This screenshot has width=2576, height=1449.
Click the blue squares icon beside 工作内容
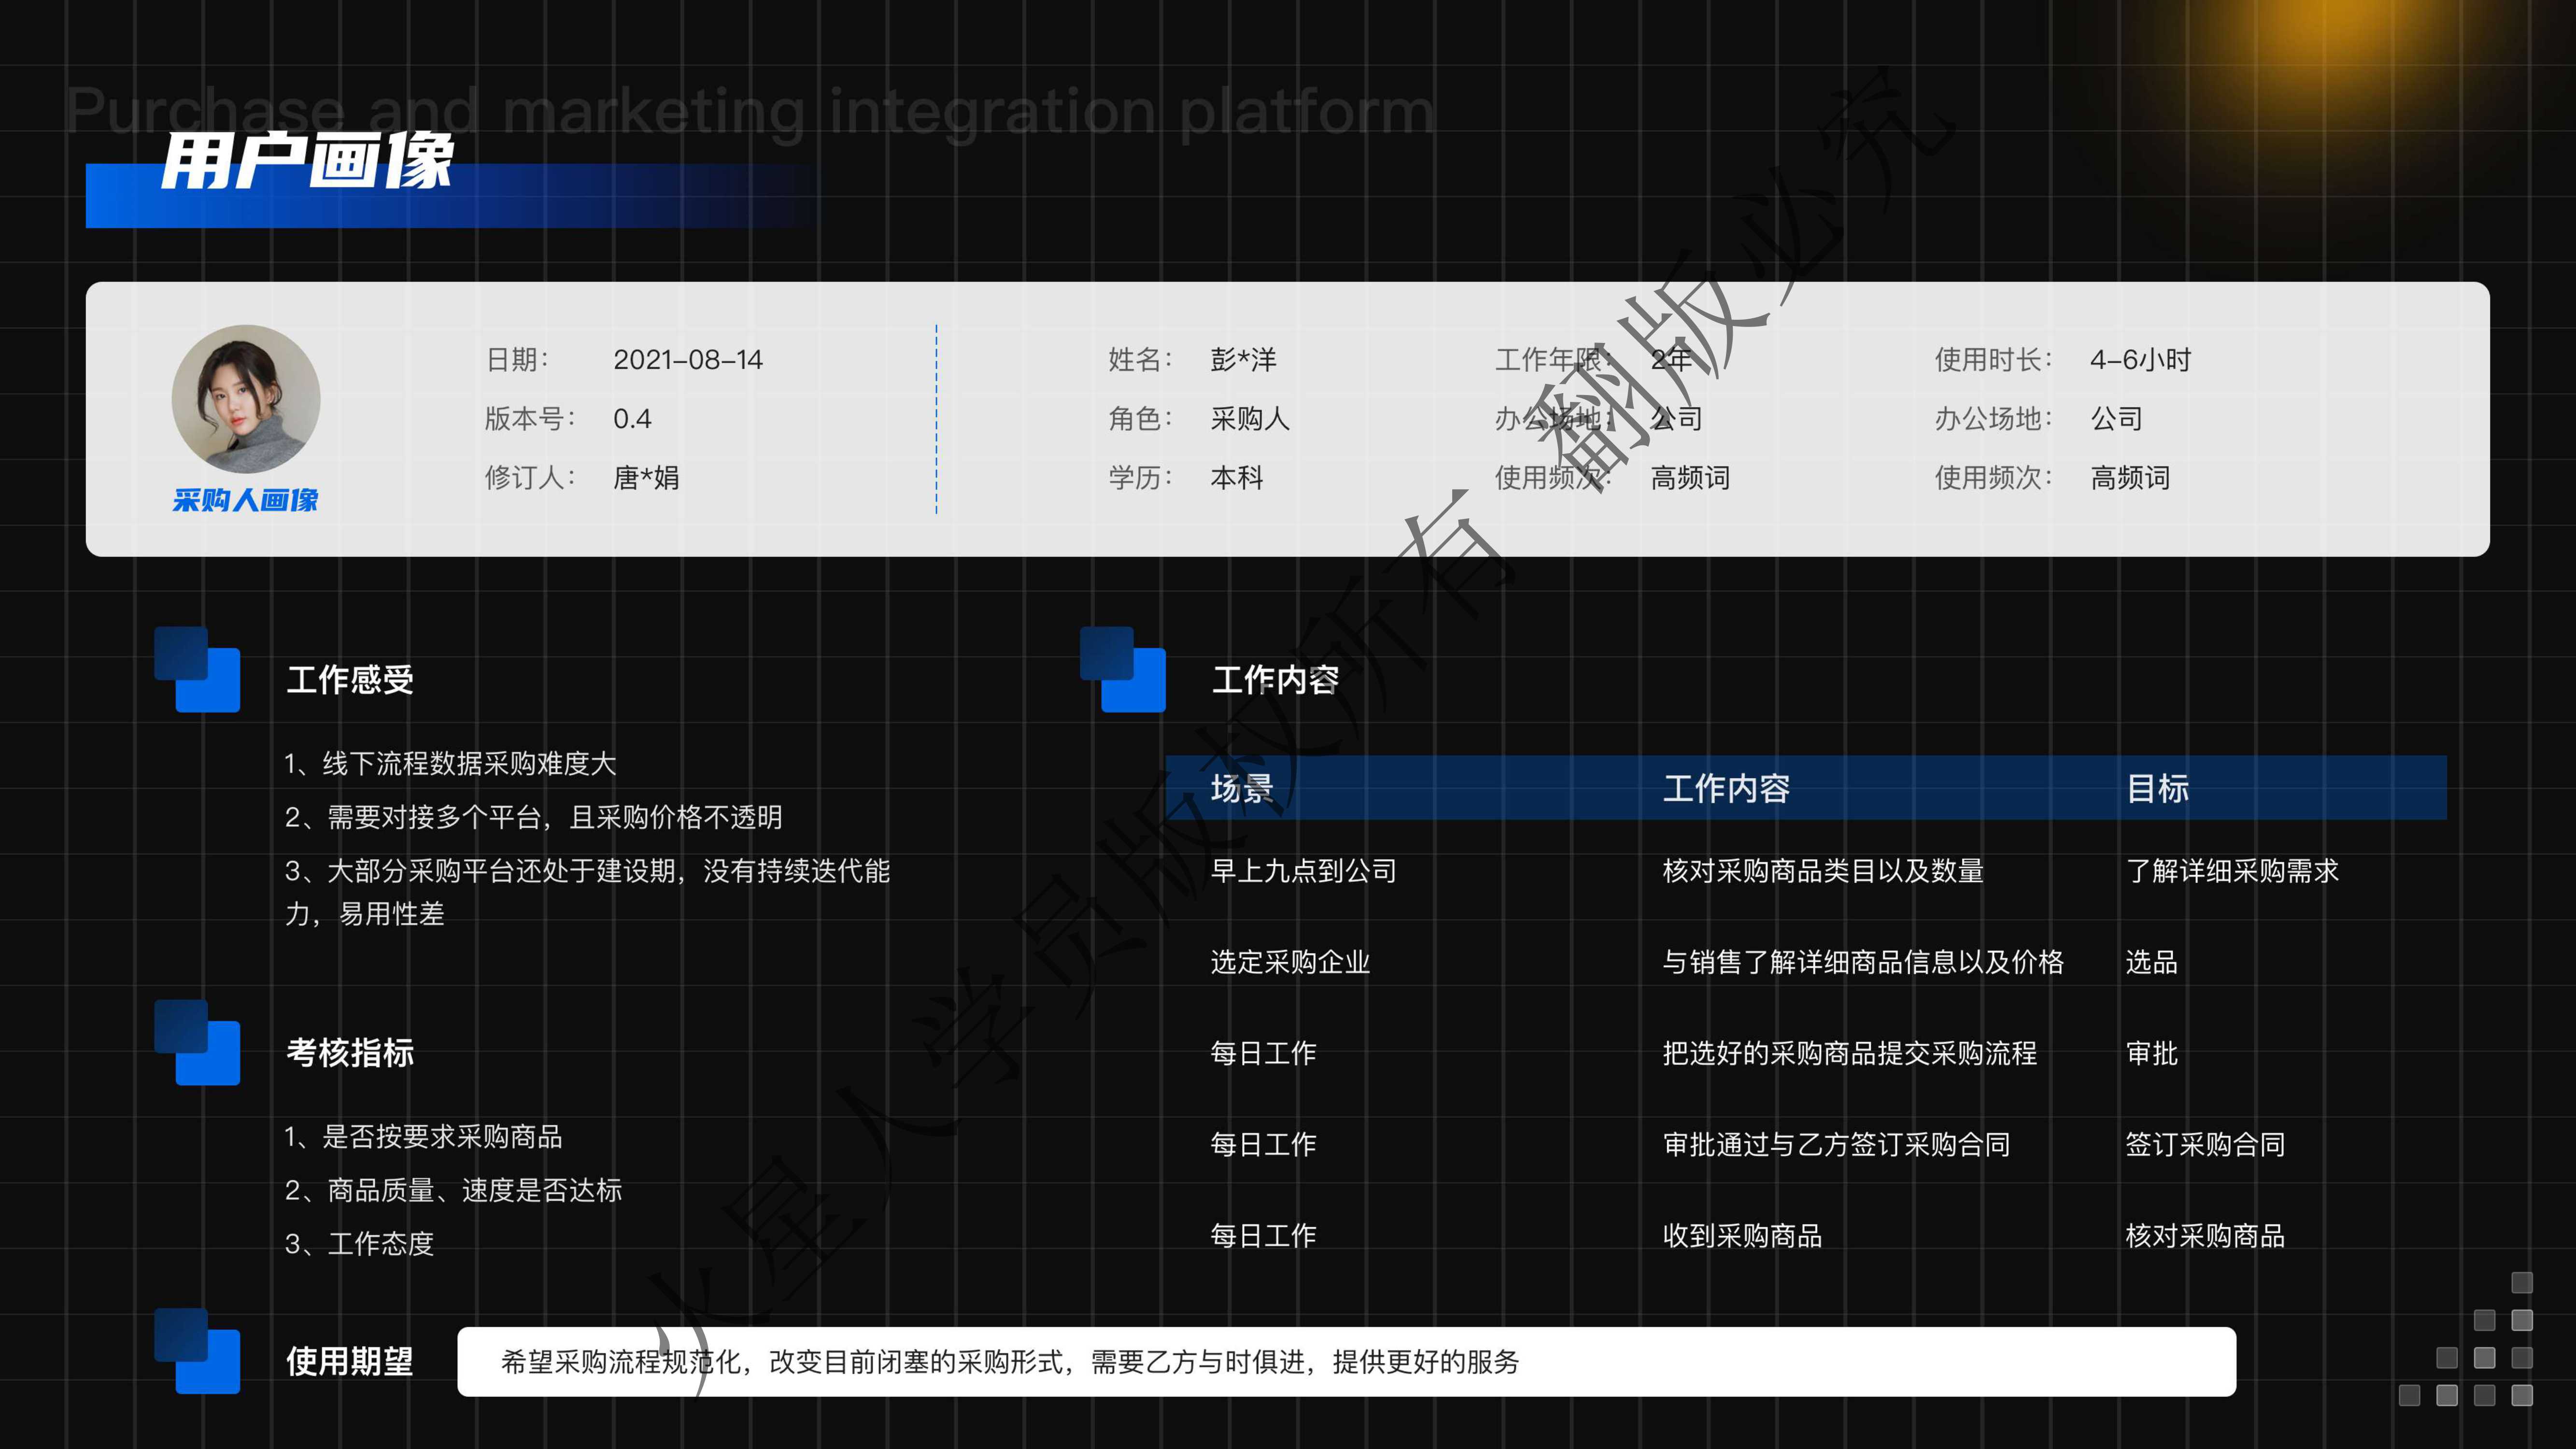pyautogui.click(x=1122, y=669)
